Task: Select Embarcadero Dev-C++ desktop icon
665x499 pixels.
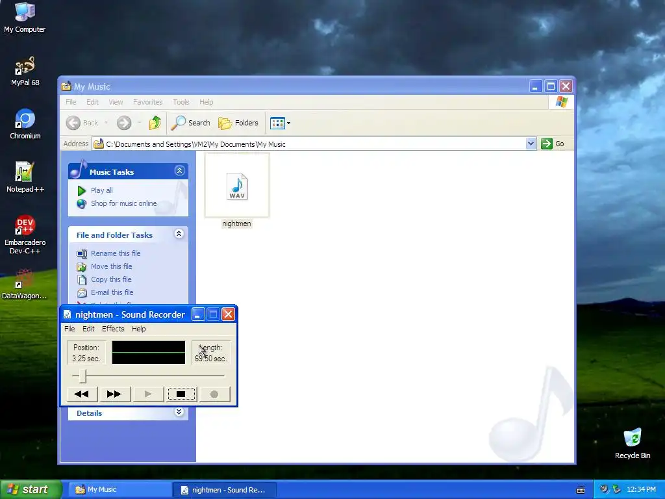Action: tap(25, 235)
